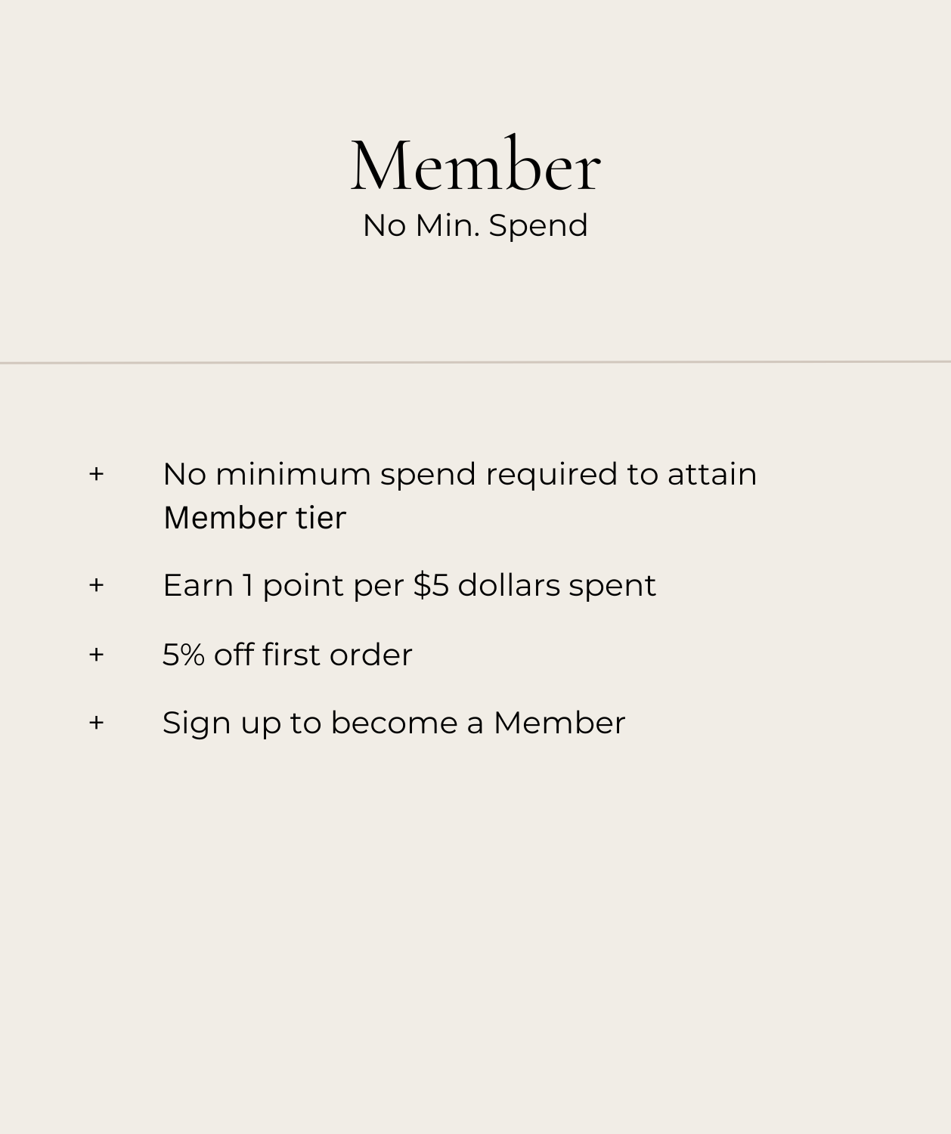
Task: Click "No minimum spend required to attain" line
Action: pos(460,474)
